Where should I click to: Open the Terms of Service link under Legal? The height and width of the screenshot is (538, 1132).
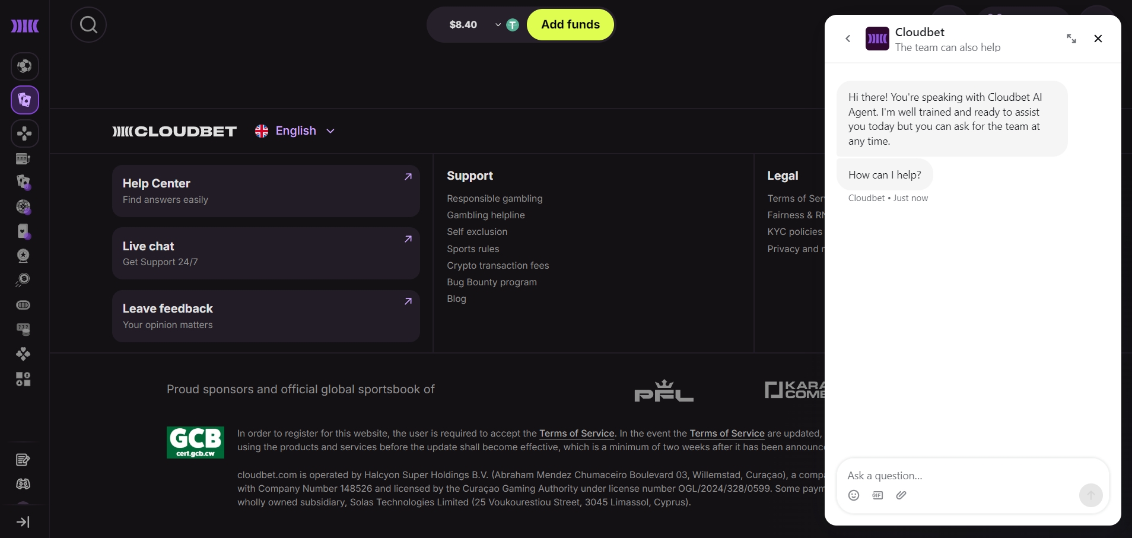click(x=796, y=199)
